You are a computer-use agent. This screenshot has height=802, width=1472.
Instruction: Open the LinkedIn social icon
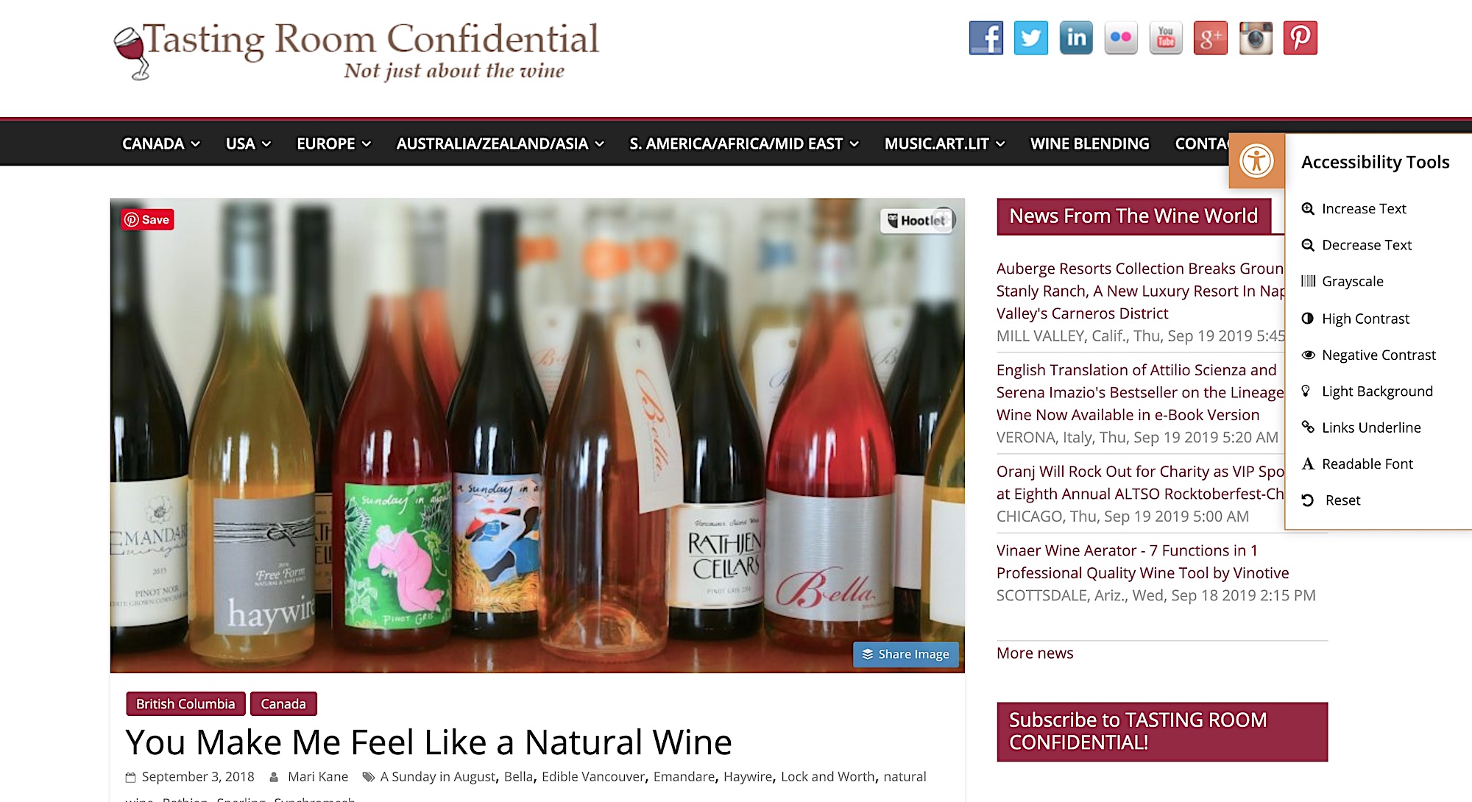click(x=1075, y=38)
